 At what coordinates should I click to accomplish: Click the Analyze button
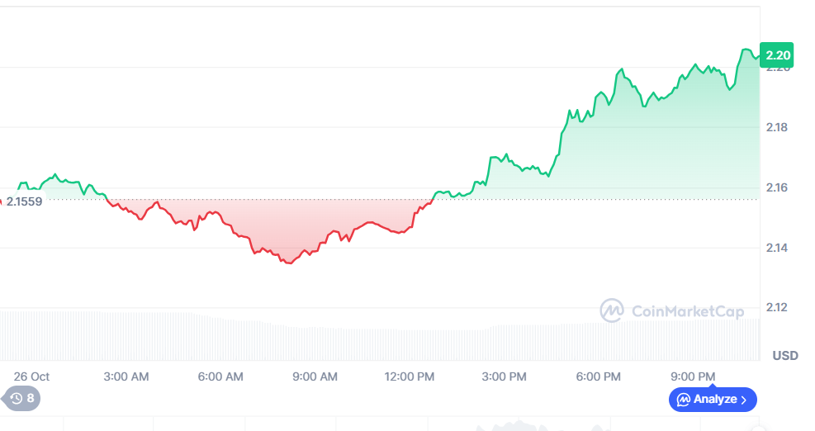[712, 400]
